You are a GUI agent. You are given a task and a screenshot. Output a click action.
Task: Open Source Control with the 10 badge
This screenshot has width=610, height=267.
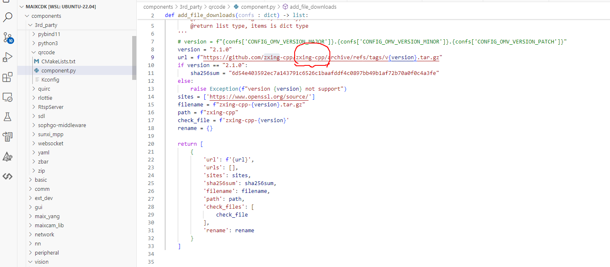click(7, 38)
